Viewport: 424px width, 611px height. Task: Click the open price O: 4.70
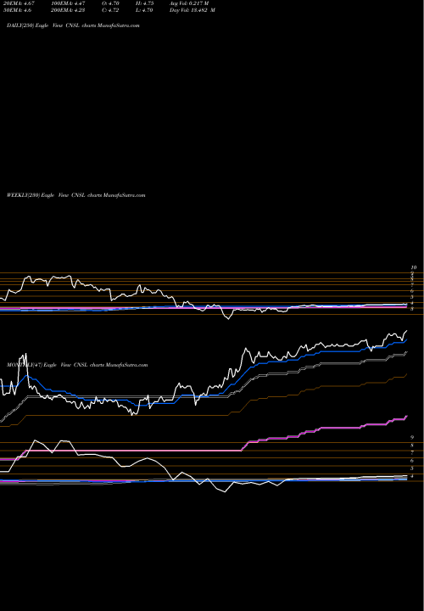click(111, 3)
